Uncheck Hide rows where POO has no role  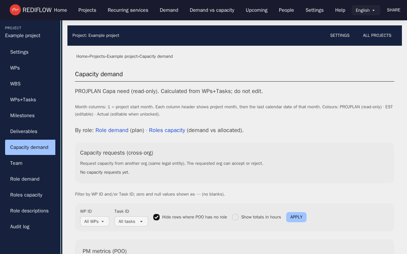[x=156, y=217]
